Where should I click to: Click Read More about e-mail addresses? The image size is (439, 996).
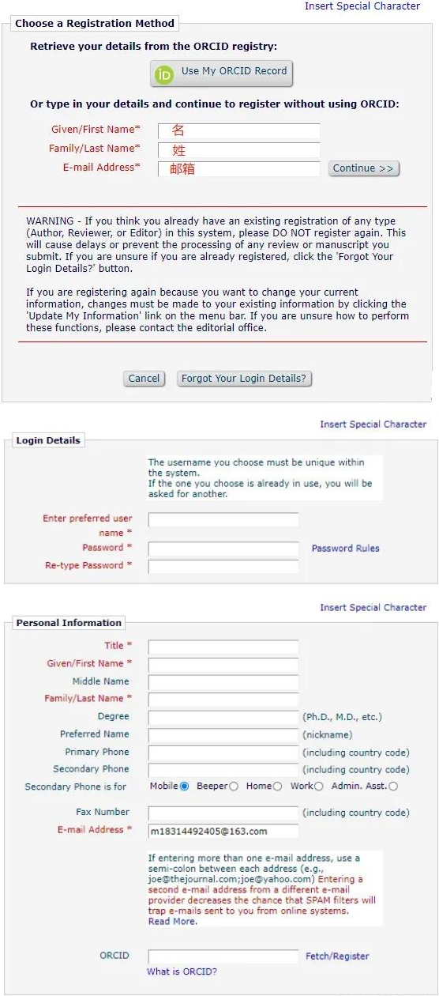(172, 922)
